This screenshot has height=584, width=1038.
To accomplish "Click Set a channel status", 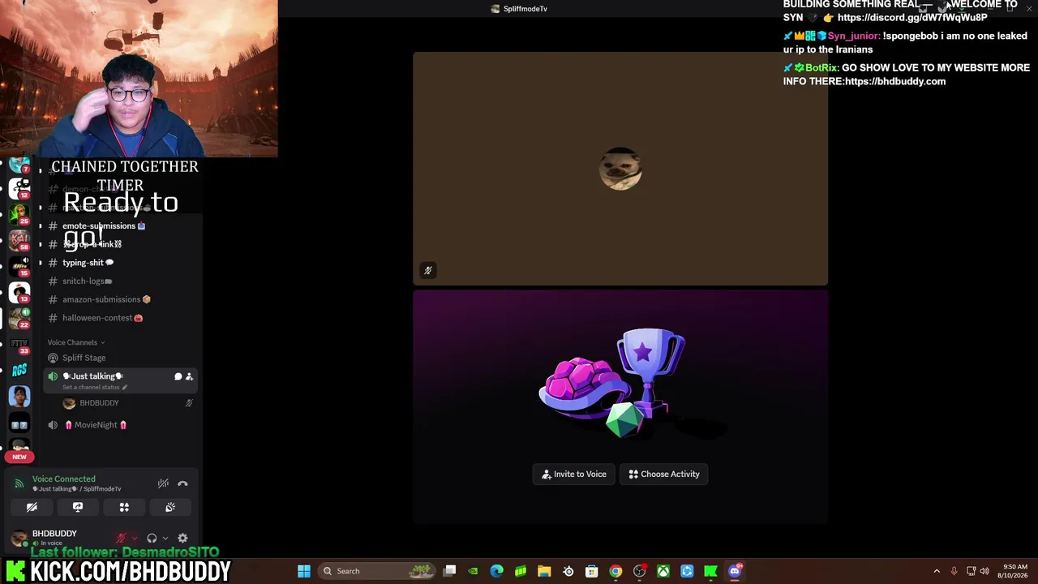I will click(95, 388).
